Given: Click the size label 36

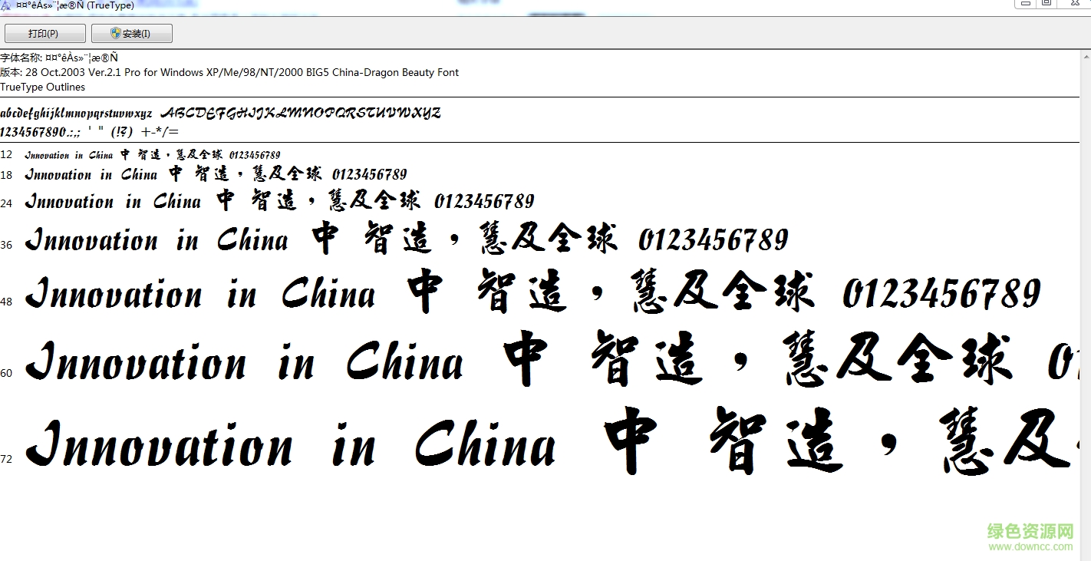Looking at the screenshot, I should pos(7,245).
